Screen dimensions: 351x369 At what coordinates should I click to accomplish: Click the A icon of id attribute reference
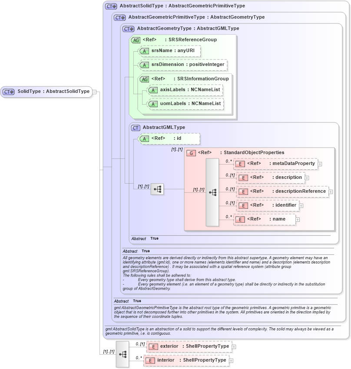click(144, 139)
